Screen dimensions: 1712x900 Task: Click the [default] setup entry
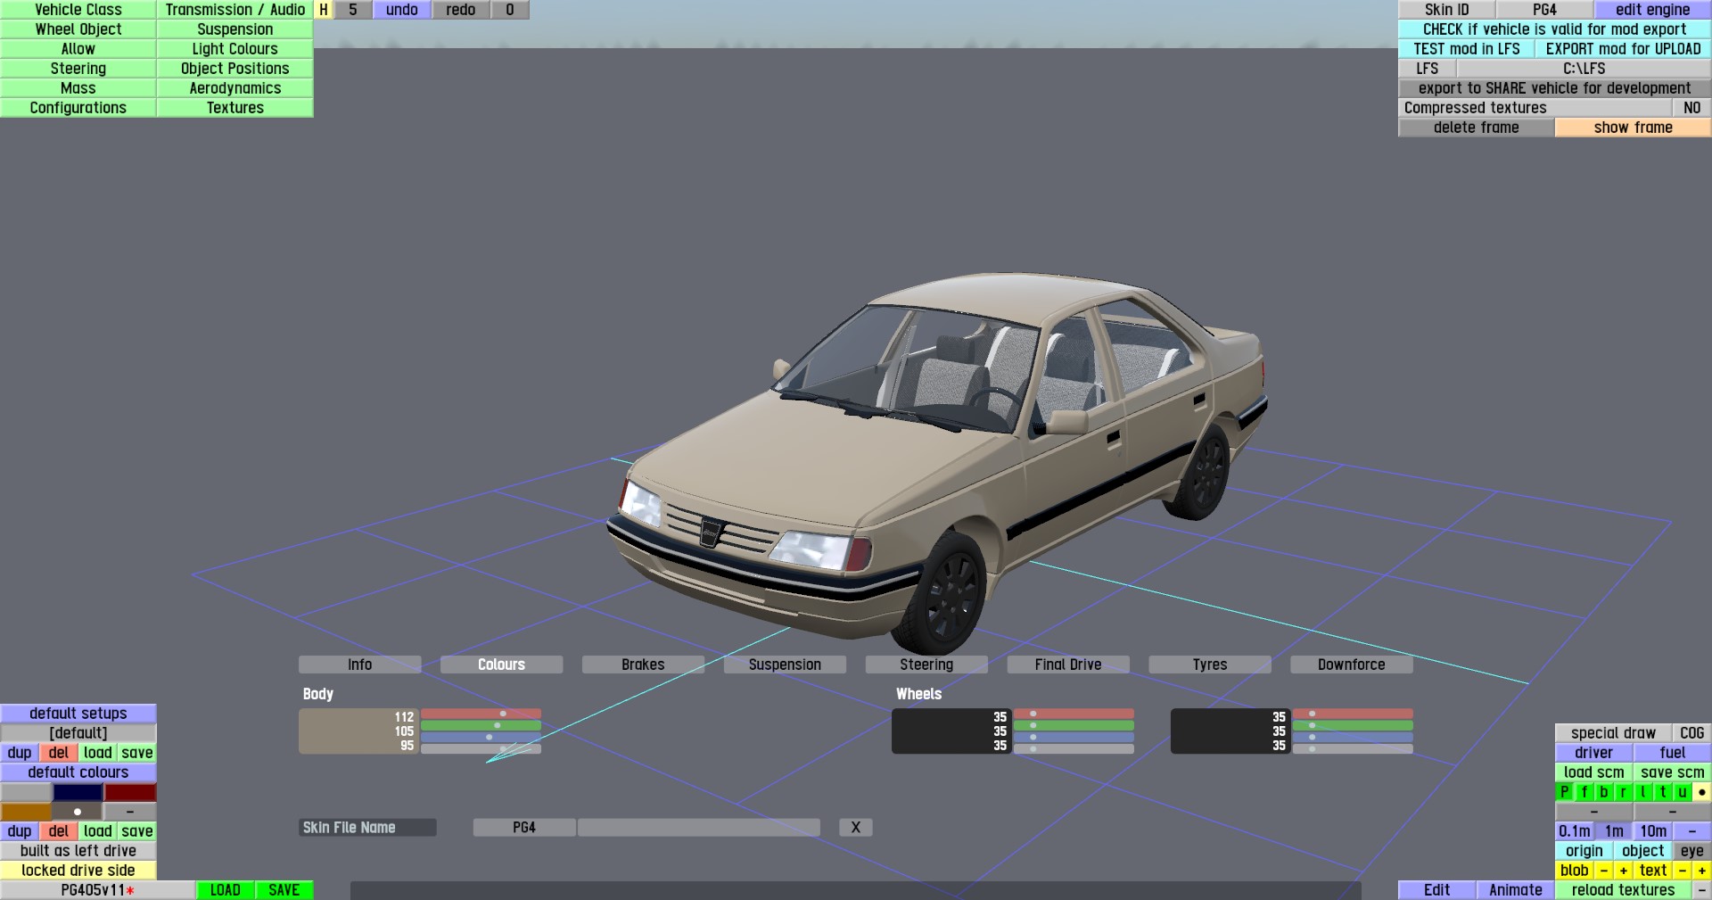(78, 733)
